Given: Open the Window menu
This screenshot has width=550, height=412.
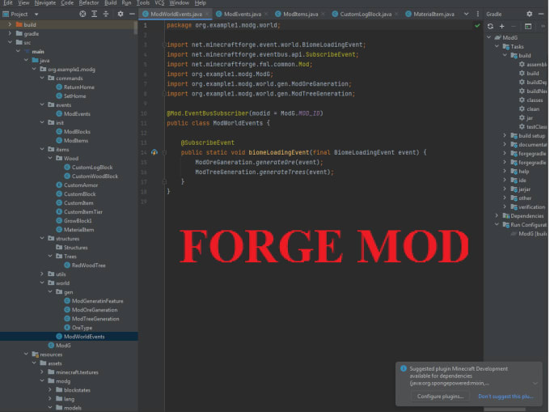Looking at the screenshot, I should tap(180, 2).
